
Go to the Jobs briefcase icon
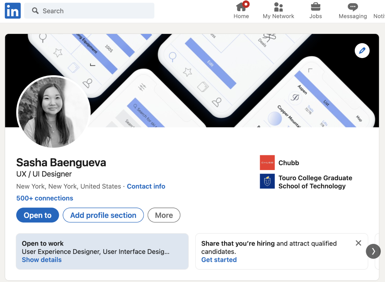[315, 7]
